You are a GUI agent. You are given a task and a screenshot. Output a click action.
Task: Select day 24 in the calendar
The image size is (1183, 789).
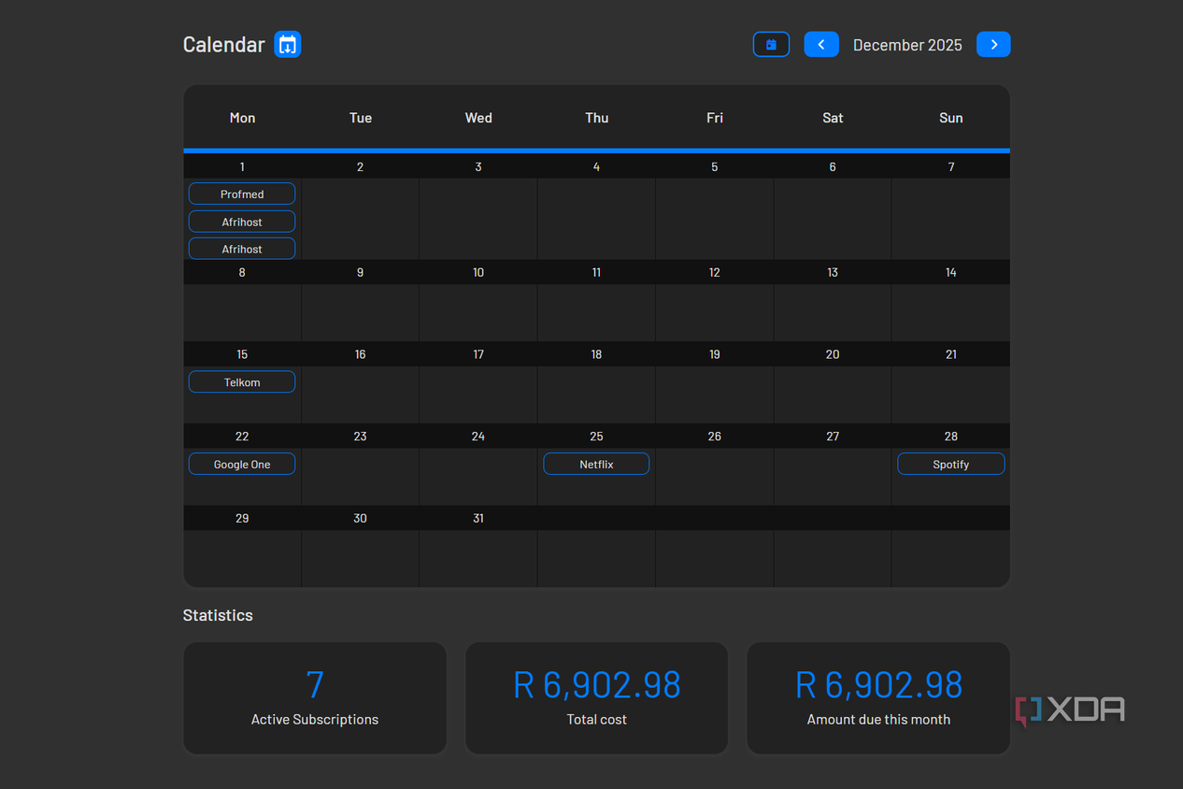pyautogui.click(x=478, y=437)
